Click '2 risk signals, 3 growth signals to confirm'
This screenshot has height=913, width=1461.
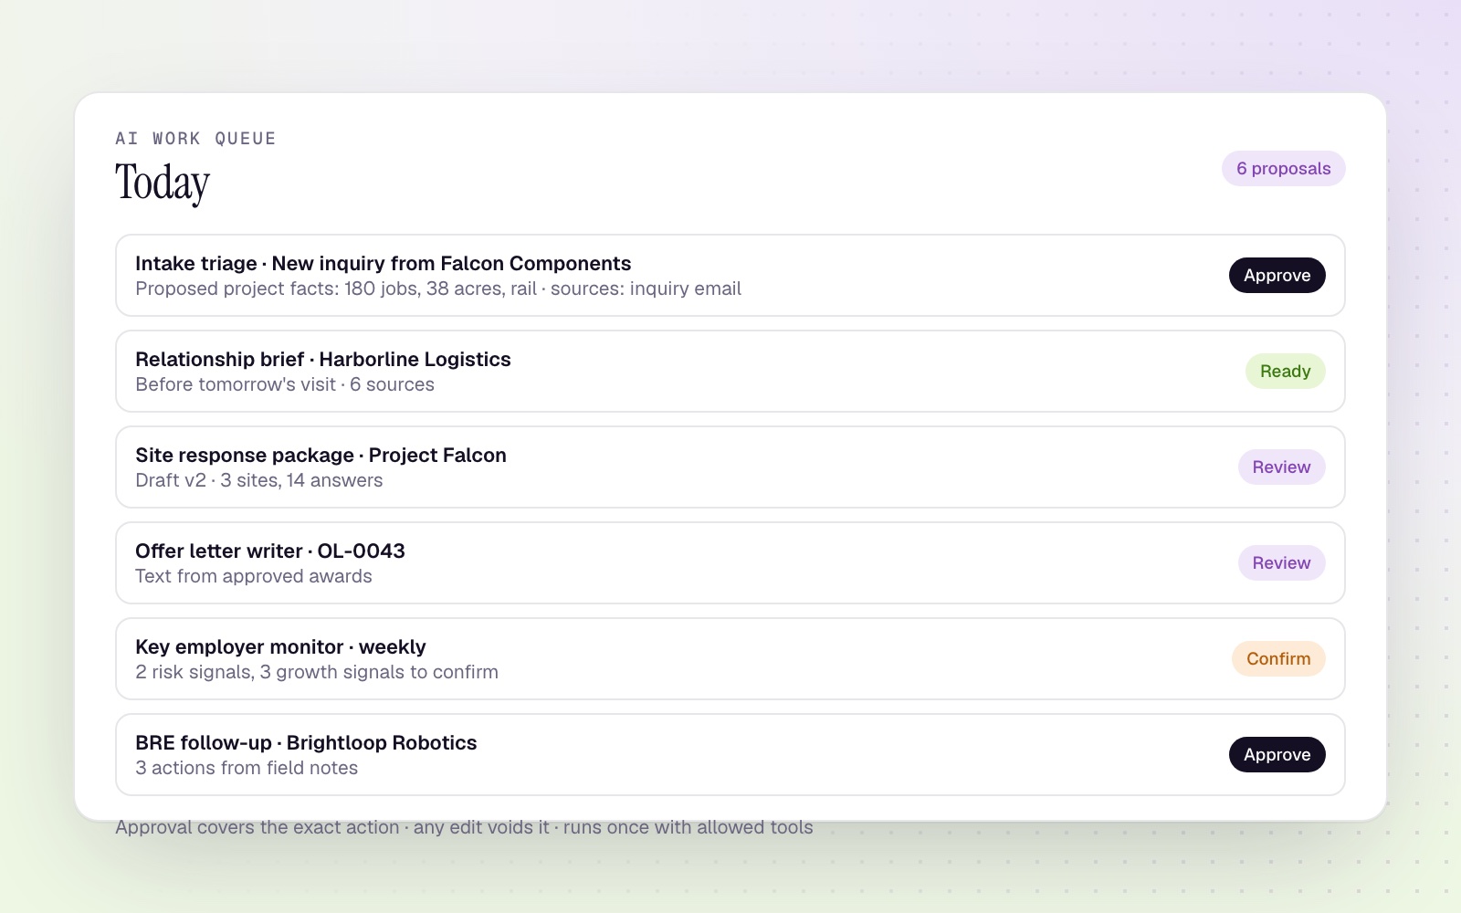[317, 672]
